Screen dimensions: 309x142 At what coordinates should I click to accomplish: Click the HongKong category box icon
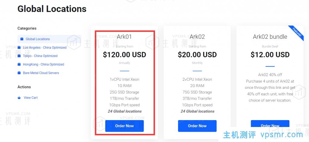pos(19,64)
